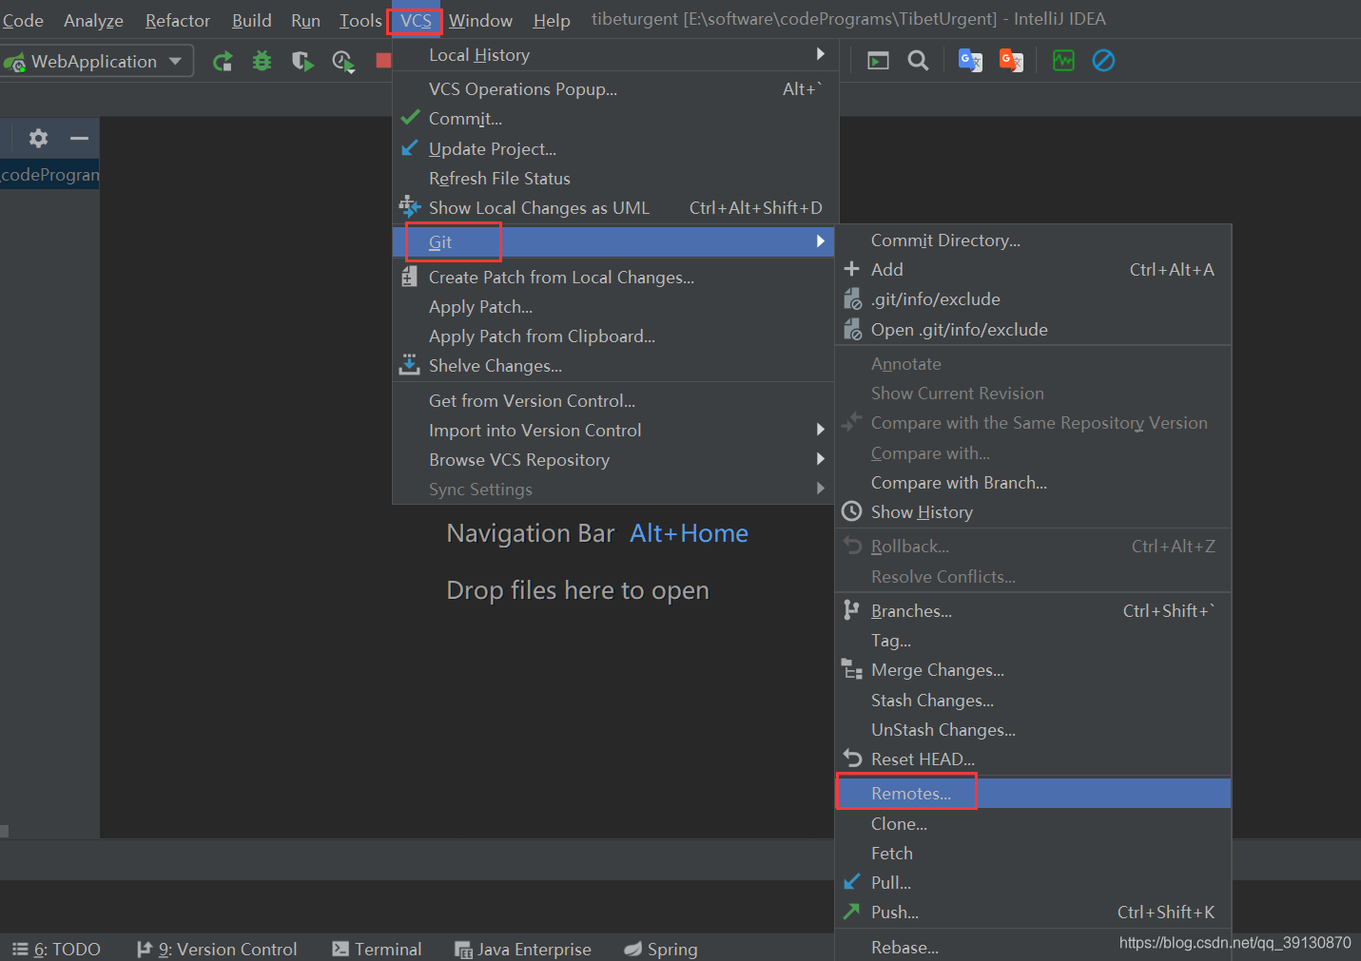The height and width of the screenshot is (961, 1361).
Task: Click the Create Patch file icon
Action: pos(409,277)
